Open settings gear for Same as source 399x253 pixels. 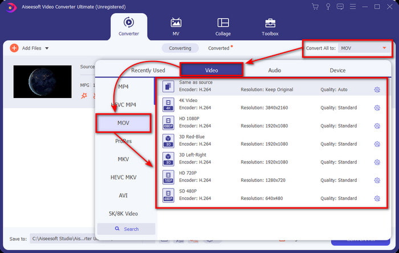click(377, 89)
